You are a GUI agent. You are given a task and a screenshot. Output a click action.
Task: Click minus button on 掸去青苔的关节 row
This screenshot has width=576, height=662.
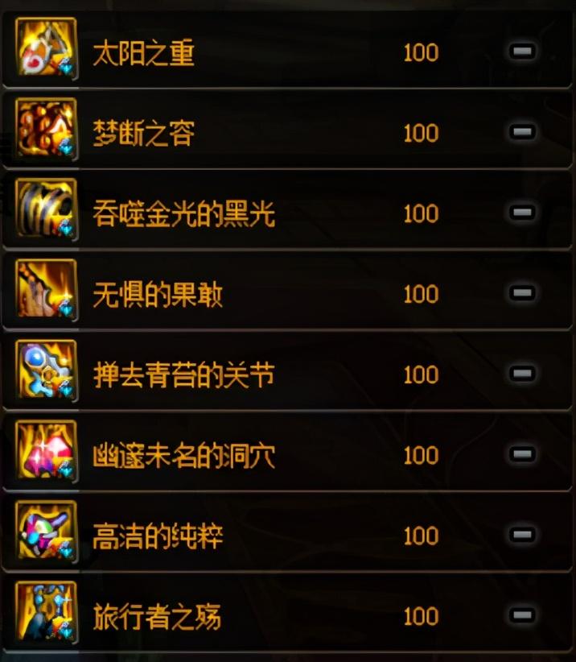tap(522, 374)
